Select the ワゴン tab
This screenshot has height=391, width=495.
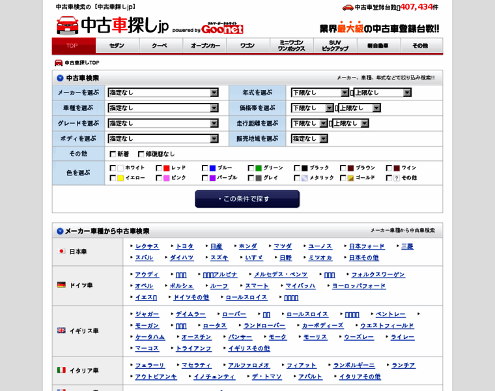click(x=248, y=46)
